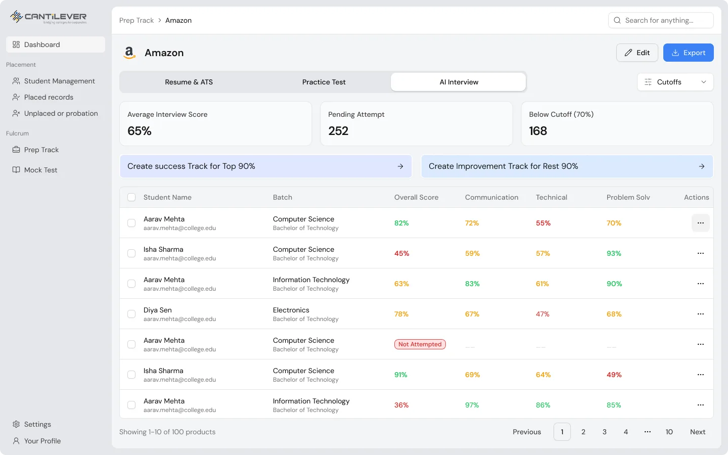Open actions menu for Not Attempted row
Image resolution: width=728 pixels, height=455 pixels.
pos(701,344)
